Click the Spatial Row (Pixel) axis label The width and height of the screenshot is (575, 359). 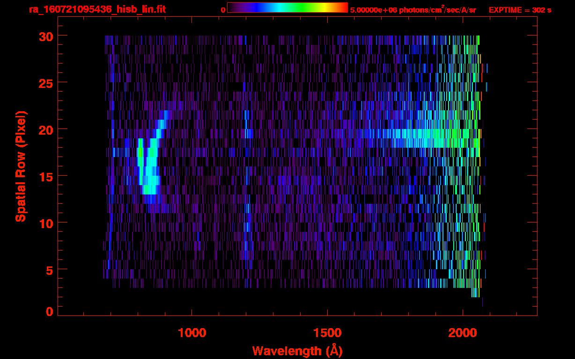click(21, 166)
